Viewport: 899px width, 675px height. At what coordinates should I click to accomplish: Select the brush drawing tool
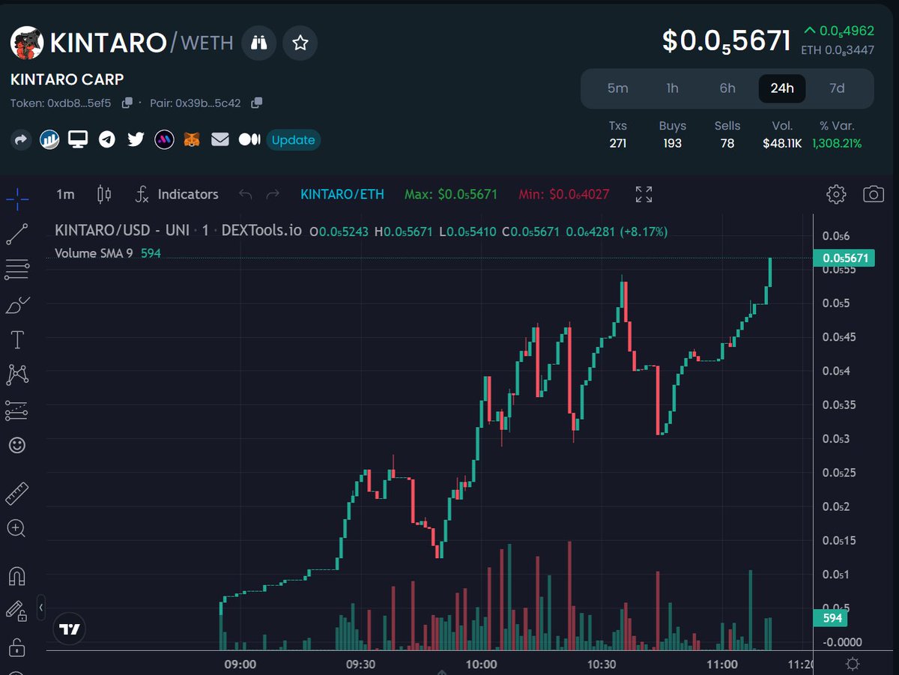point(16,305)
